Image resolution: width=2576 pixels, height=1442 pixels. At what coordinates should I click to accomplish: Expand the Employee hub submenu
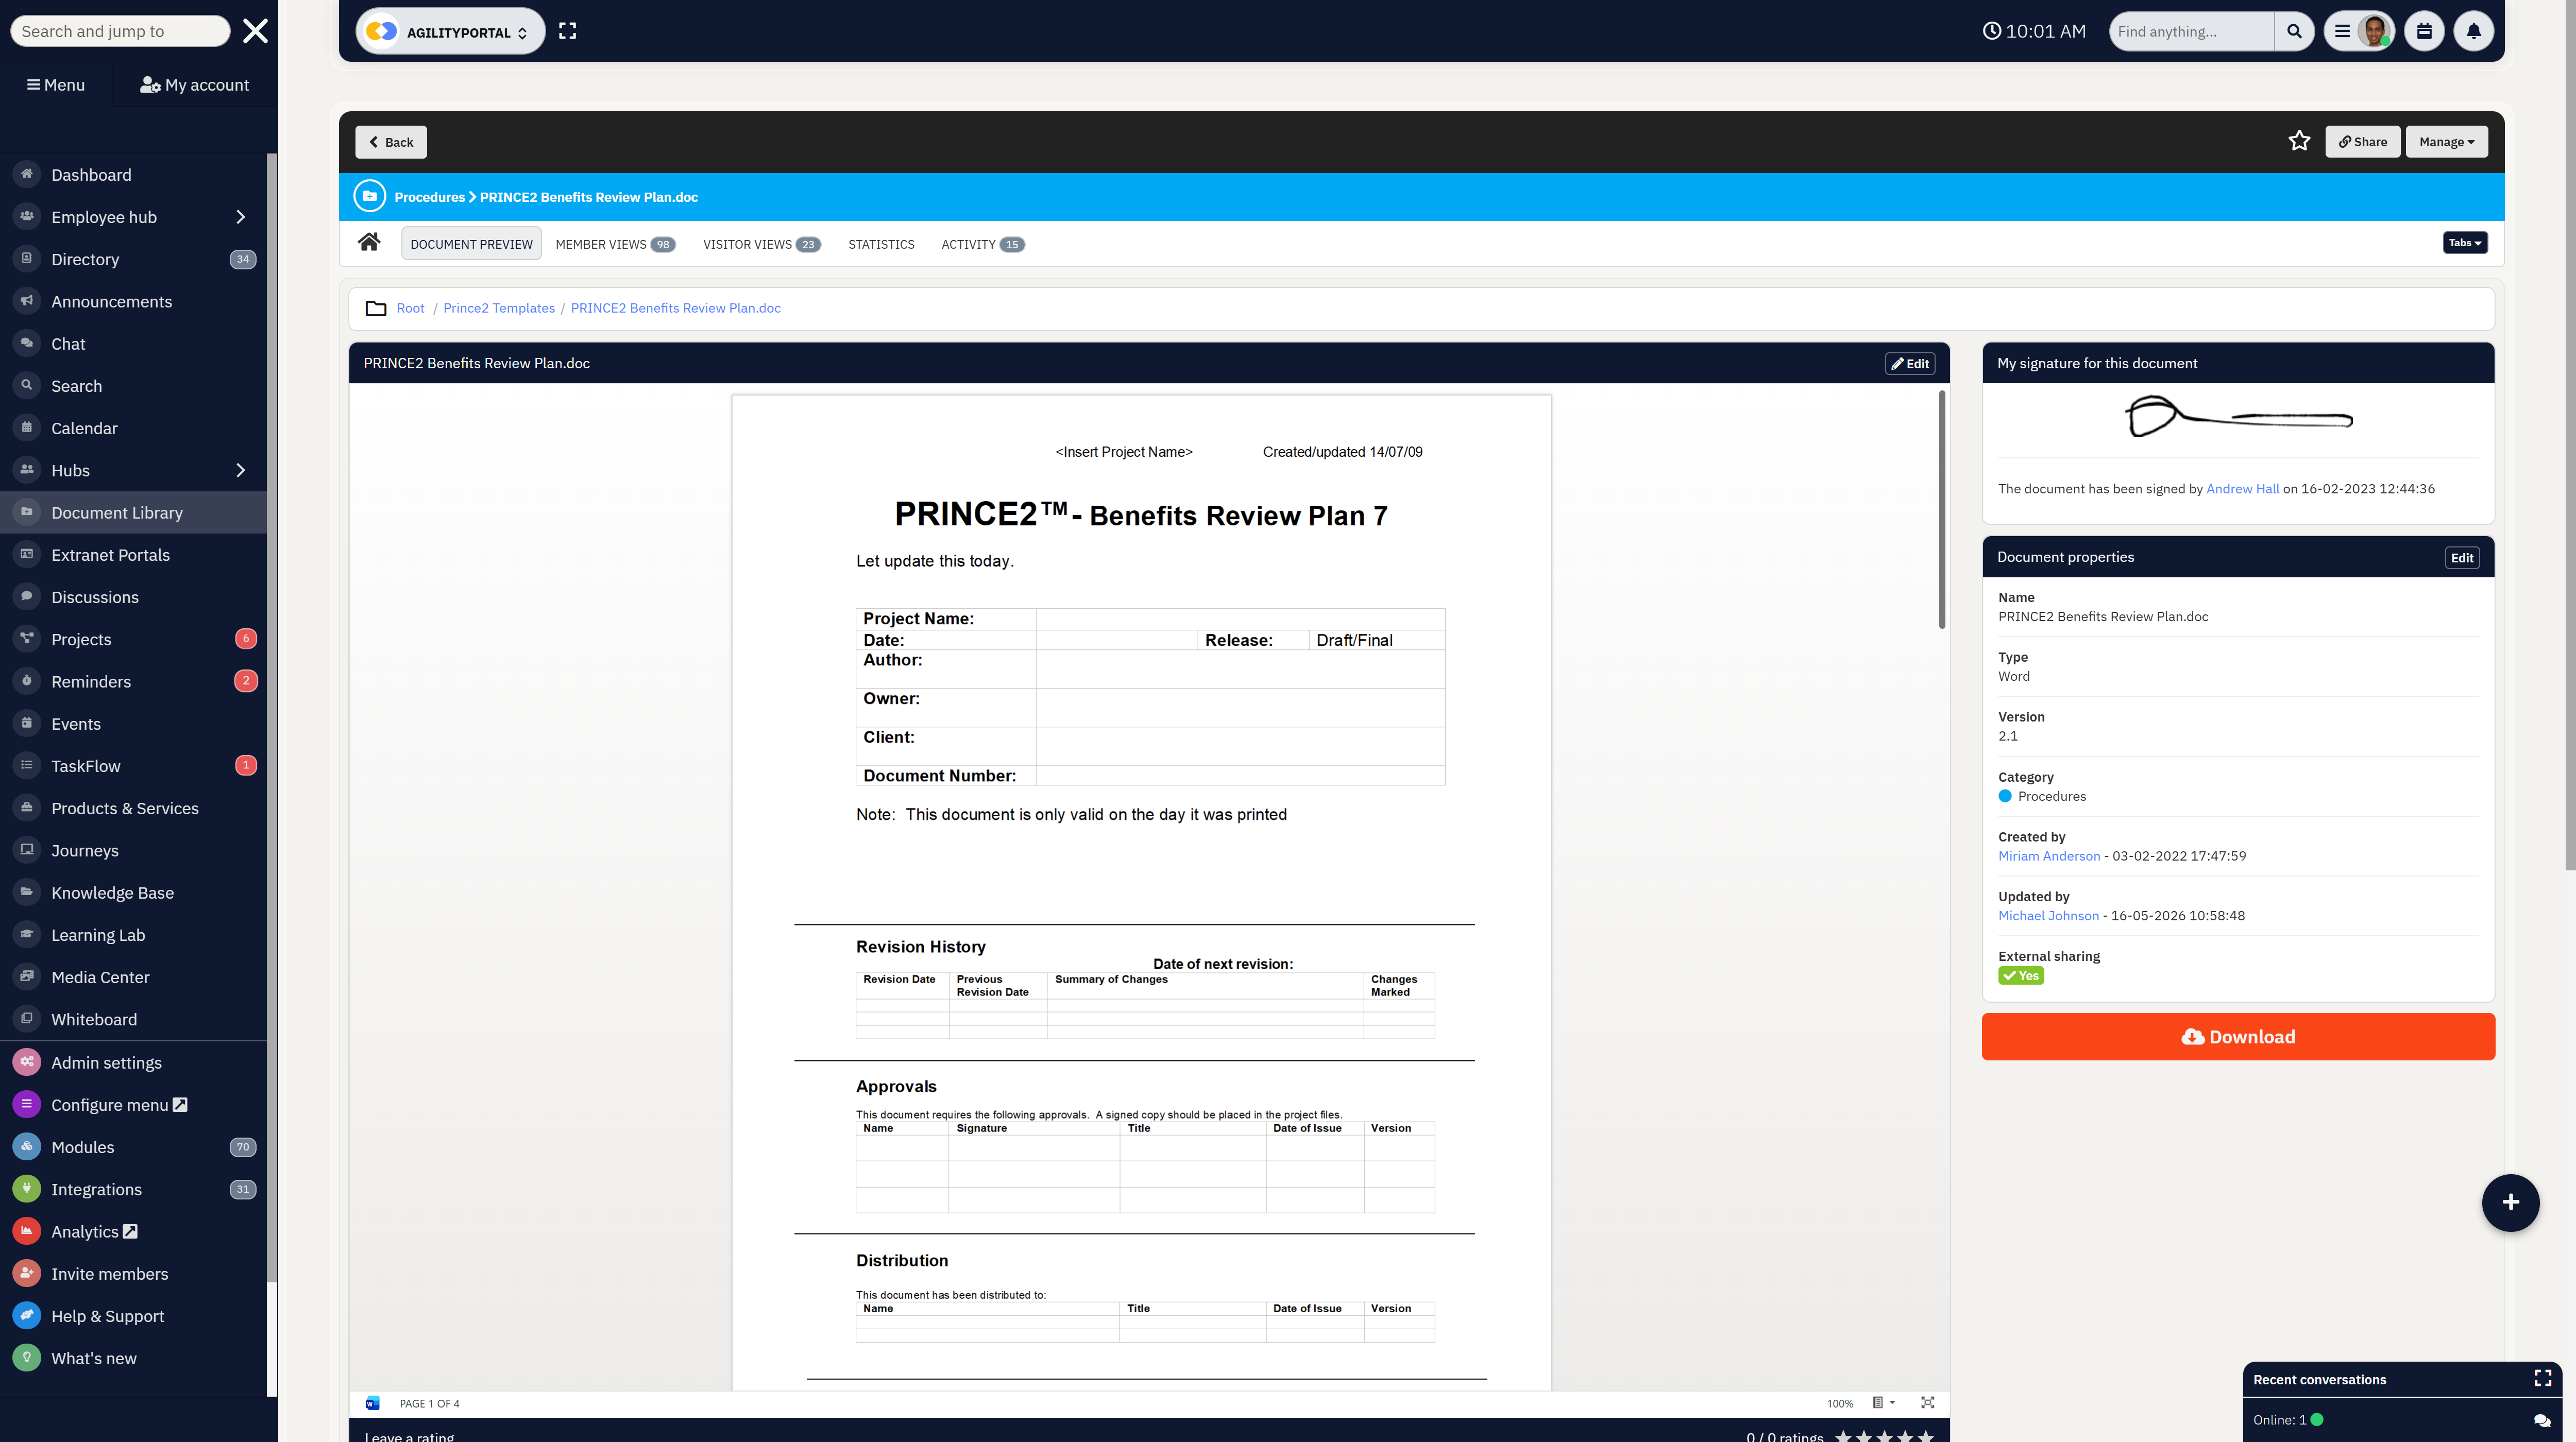pos(240,217)
